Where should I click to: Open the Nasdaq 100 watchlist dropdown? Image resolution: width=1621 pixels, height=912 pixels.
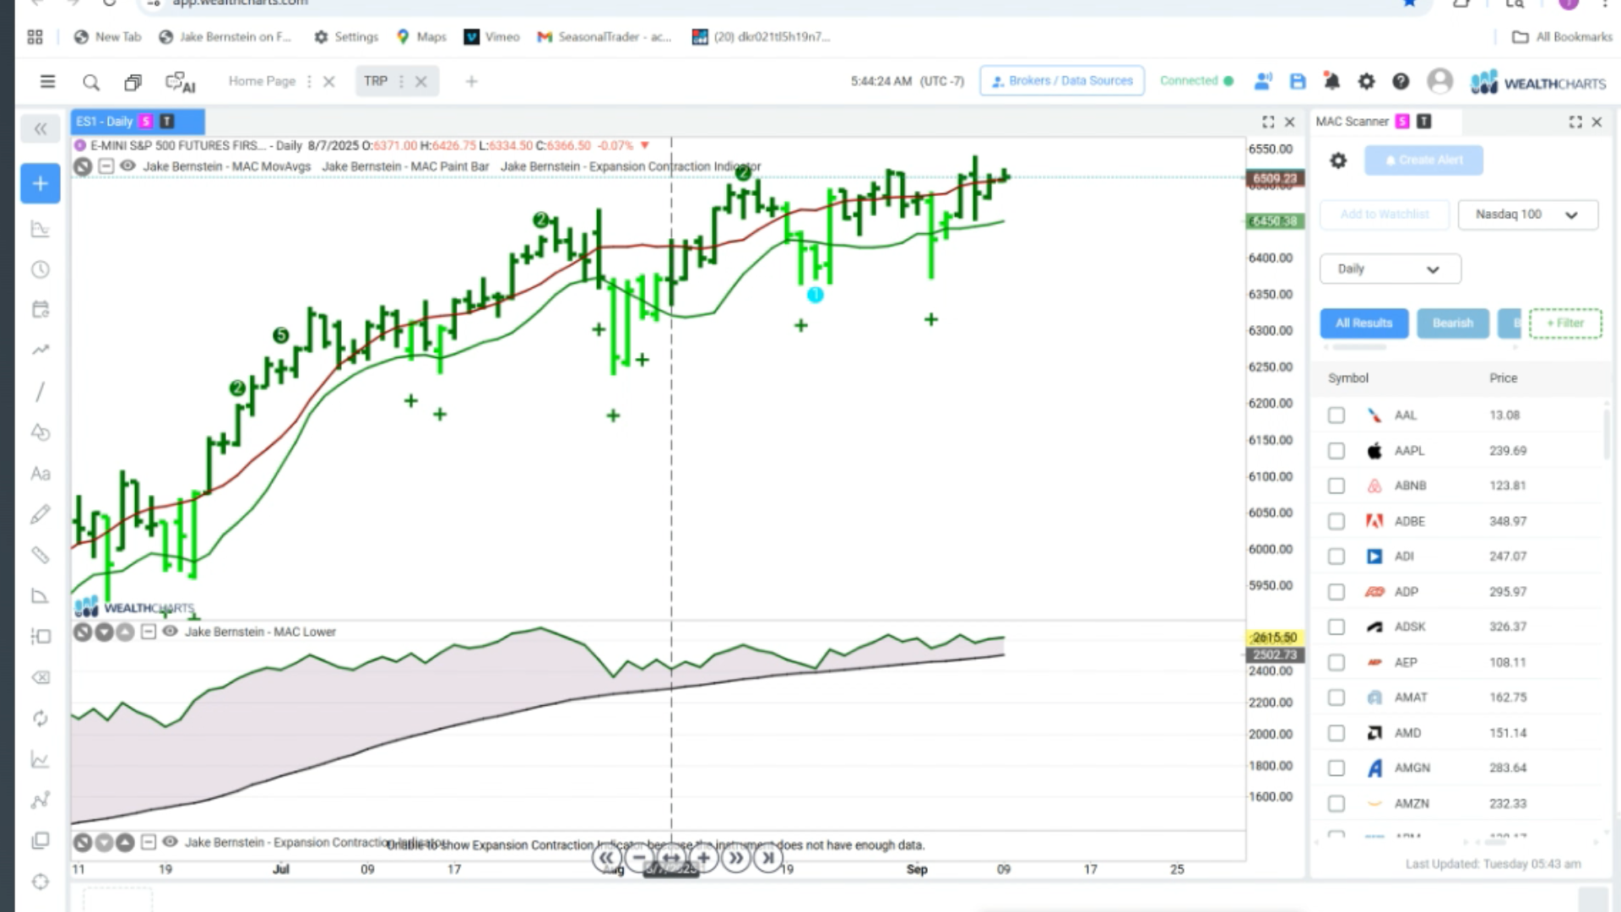pyautogui.click(x=1527, y=214)
